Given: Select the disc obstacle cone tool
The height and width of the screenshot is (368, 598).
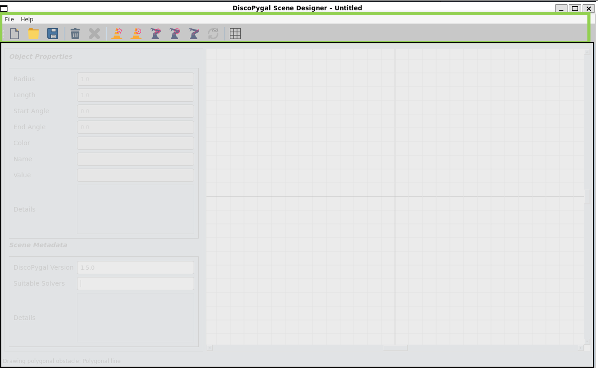Looking at the screenshot, I should 136,33.
